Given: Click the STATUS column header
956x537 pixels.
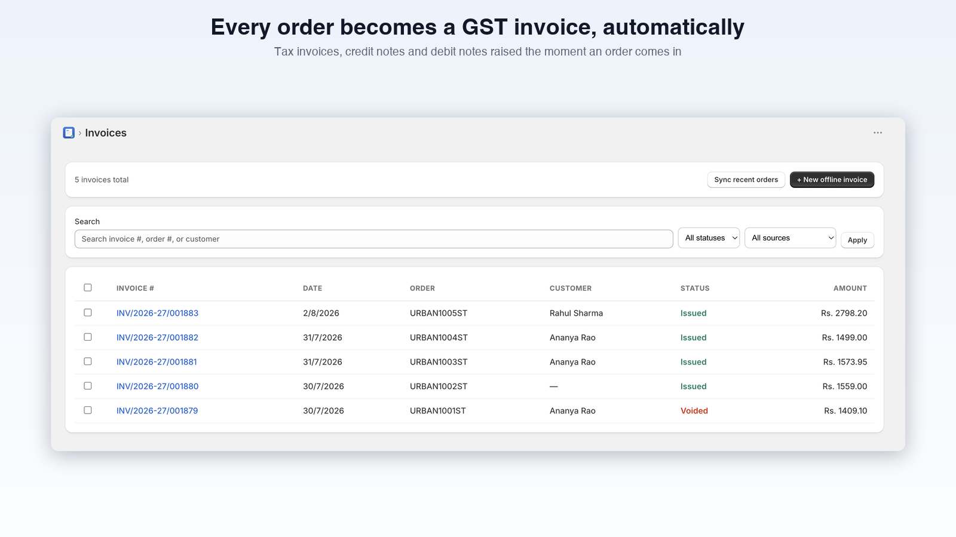Looking at the screenshot, I should coord(695,288).
